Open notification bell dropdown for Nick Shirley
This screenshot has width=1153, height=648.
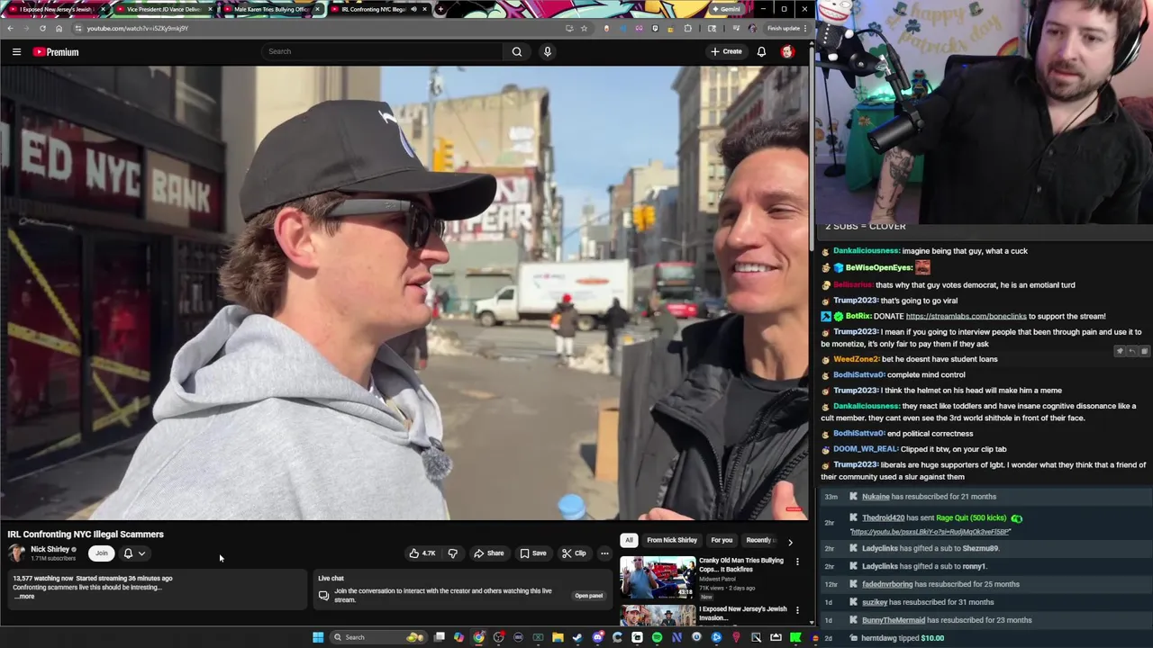coord(133,553)
